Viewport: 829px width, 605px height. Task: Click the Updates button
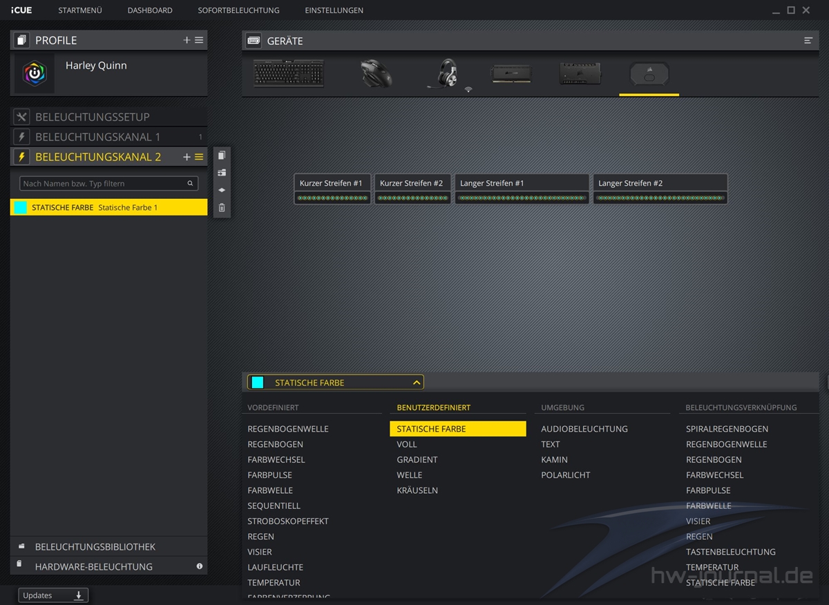[x=53, y=595]
